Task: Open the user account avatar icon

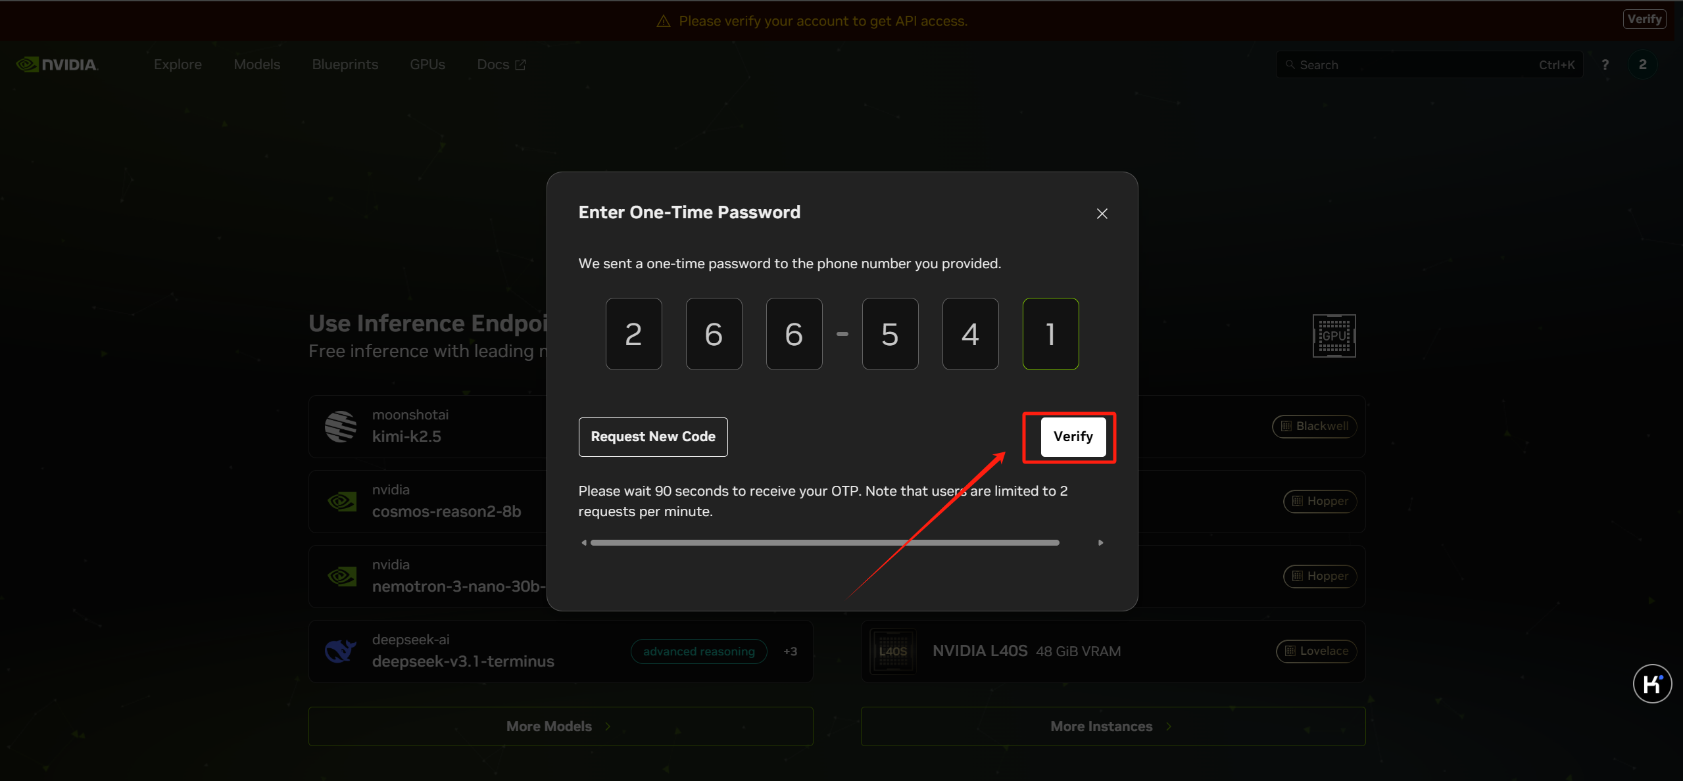Action: point(1642,64)
